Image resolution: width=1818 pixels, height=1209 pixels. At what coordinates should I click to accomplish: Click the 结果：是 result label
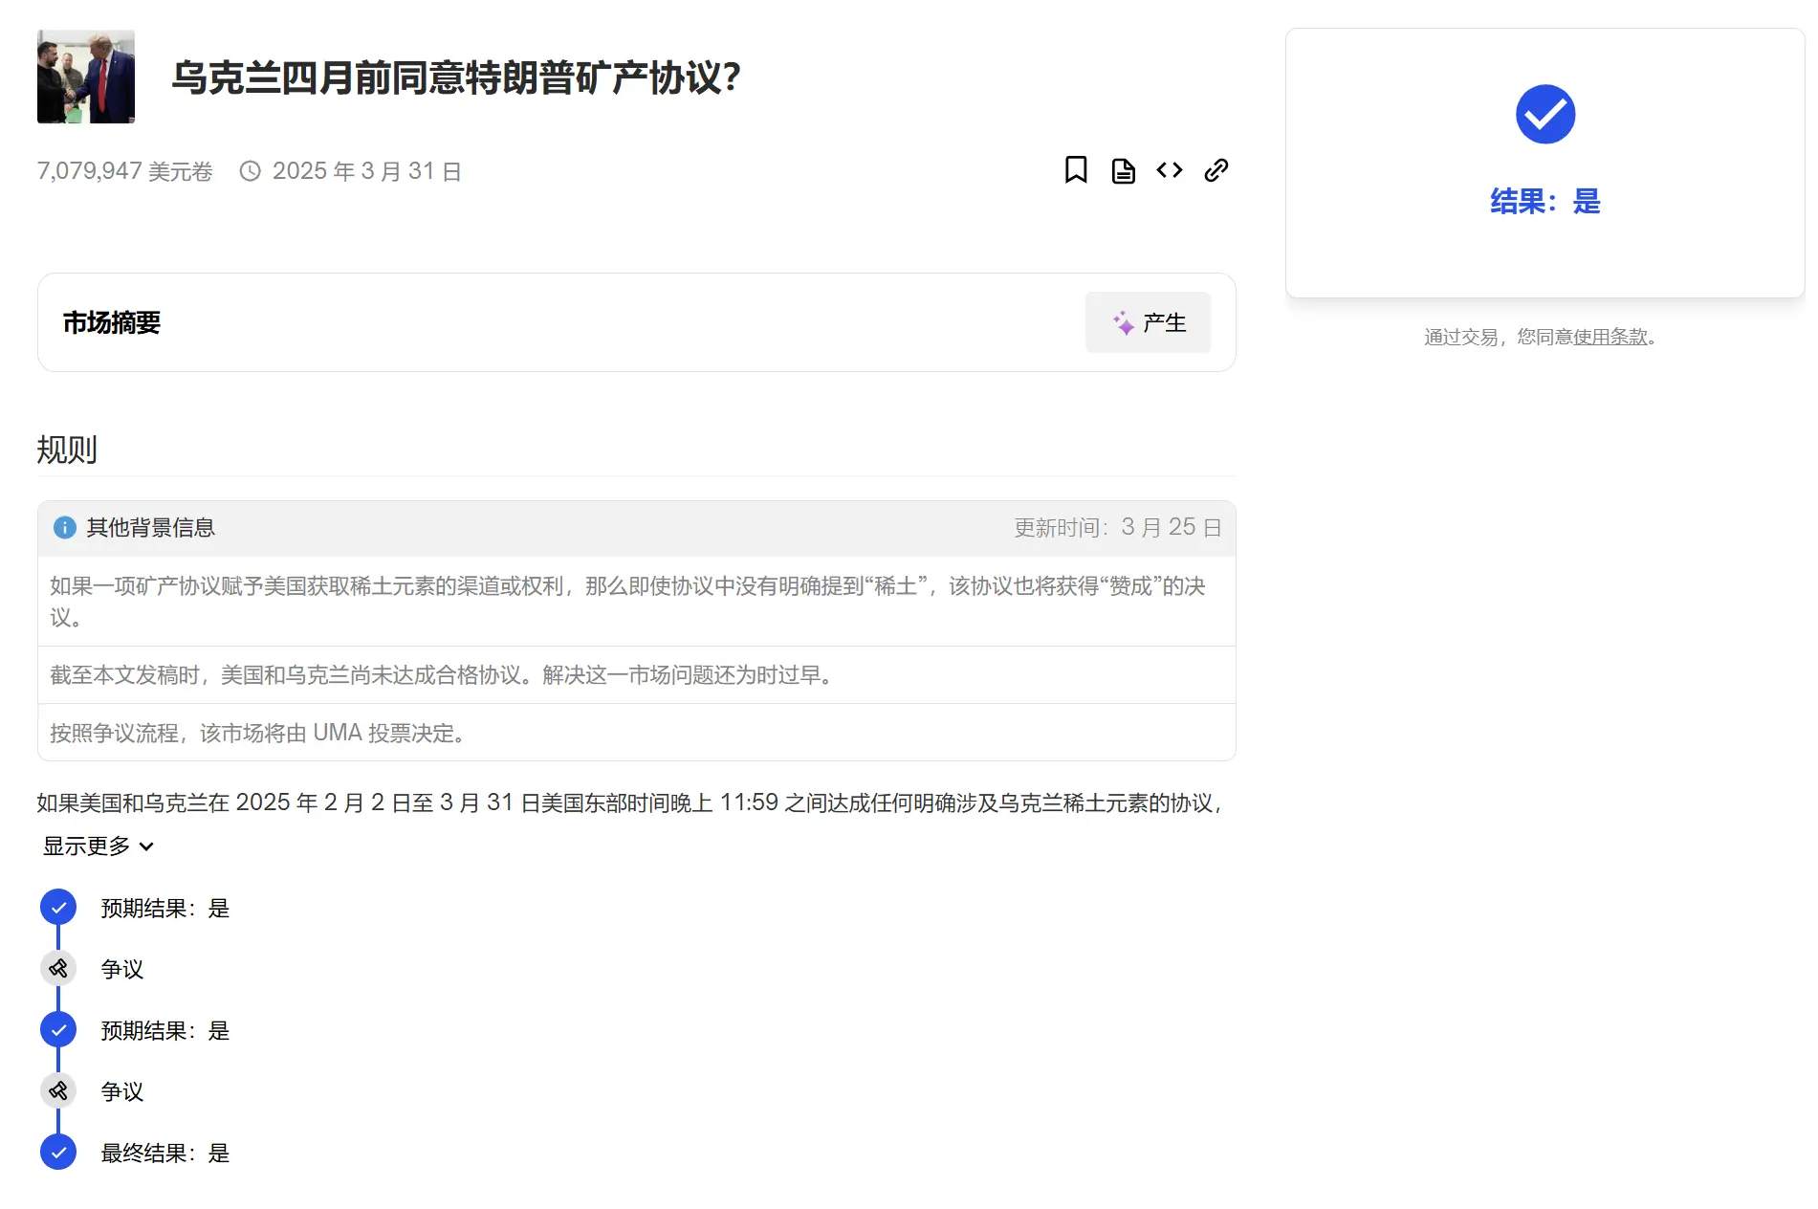pyautogui.click(x=1543, y=203)
